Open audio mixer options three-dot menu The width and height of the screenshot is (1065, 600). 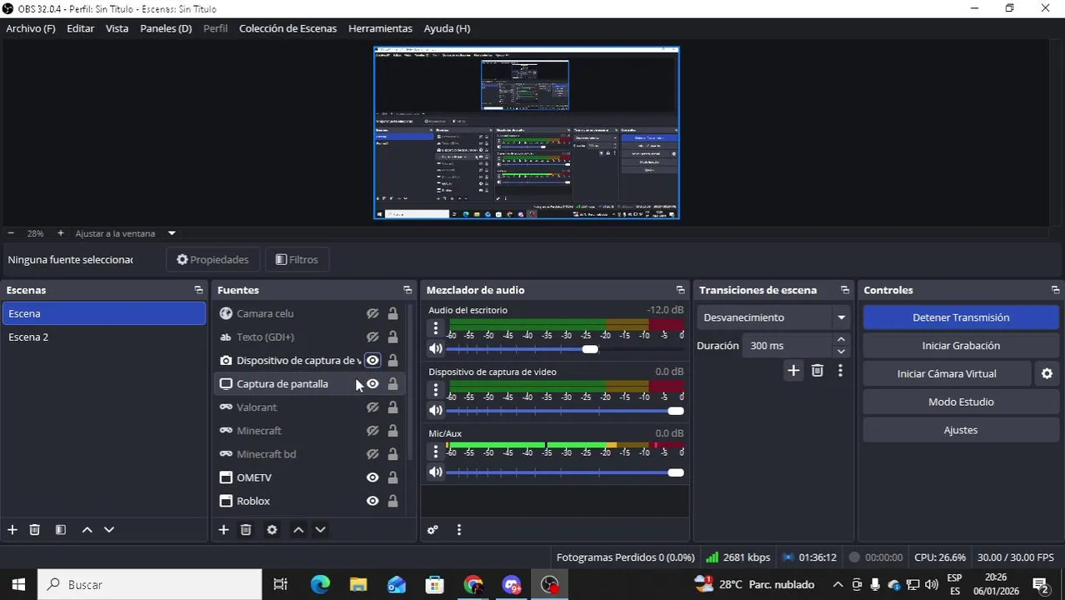458,530
